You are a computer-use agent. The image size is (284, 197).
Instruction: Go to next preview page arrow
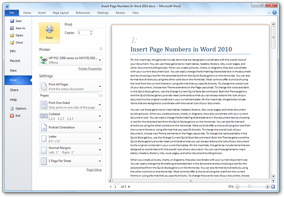tap(129, 187)
